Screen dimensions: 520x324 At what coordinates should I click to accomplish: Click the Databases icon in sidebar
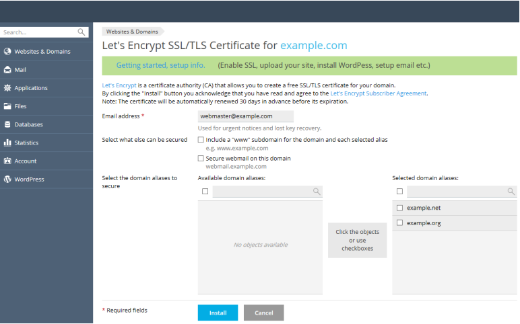point(7,124)
